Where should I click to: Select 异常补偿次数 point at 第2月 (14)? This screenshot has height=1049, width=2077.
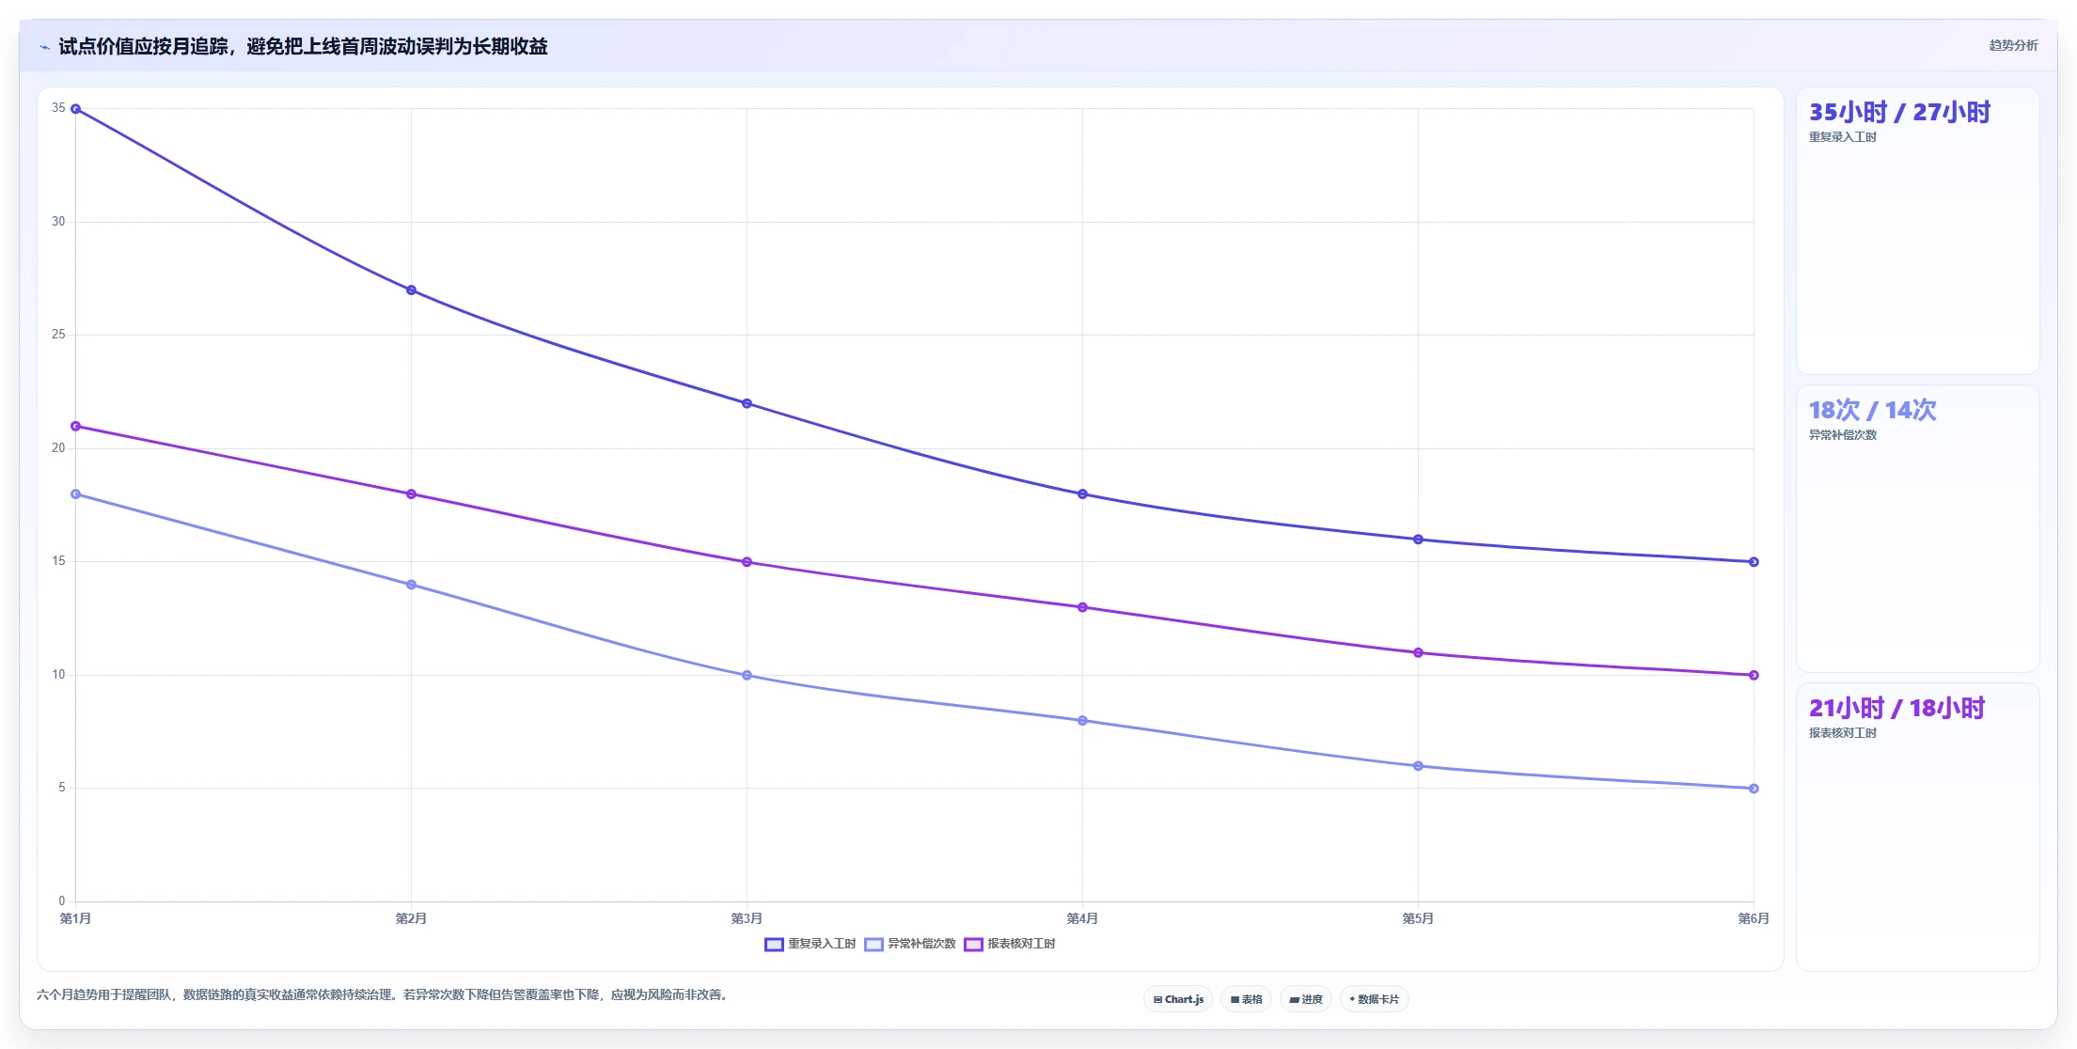(x=411, y=585)
